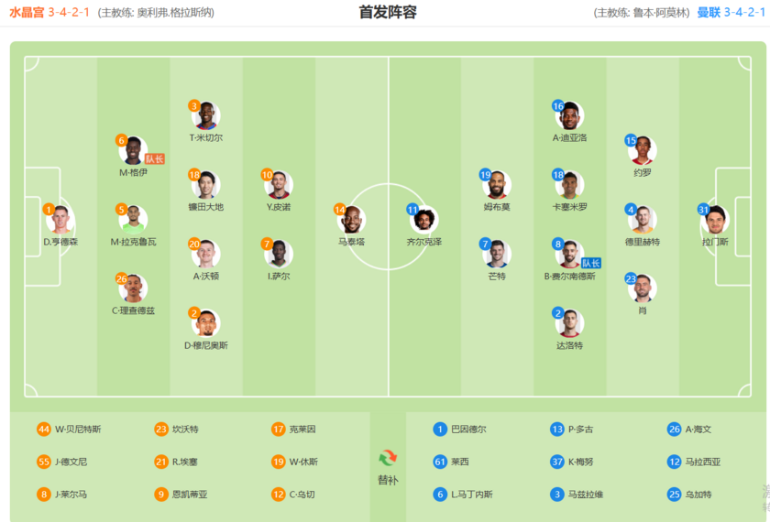Select 马泰塔's player photo
This screenshot has height=522, width=770.
352,220
